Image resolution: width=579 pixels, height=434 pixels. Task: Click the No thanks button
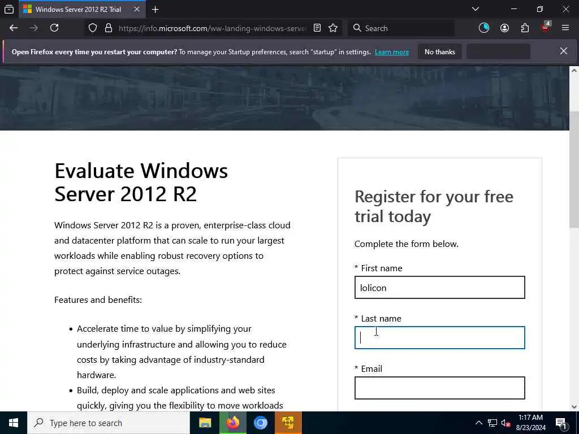coord(440,52)
